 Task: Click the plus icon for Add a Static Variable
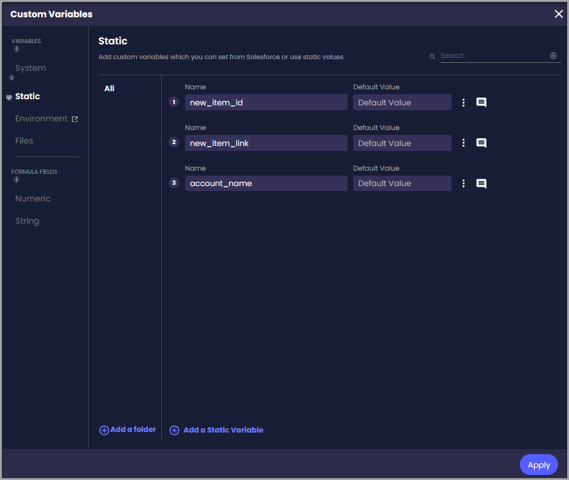(x=174, y=430)
